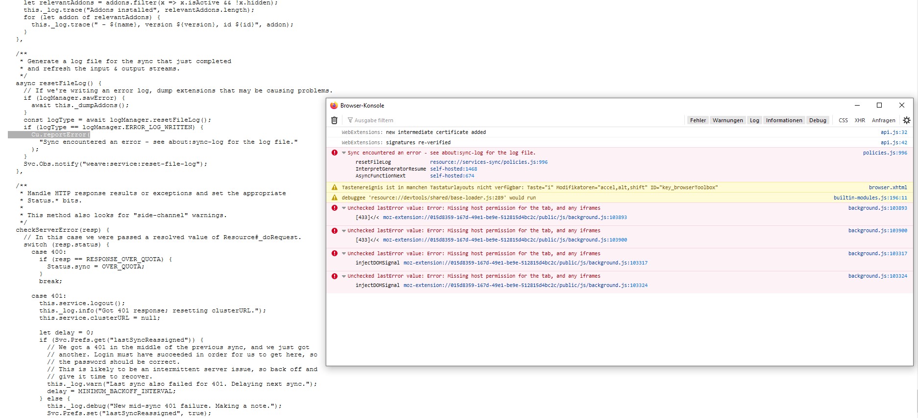The width and height of the screenshot is (918, 418).
Task: Toggle the Fehler filter
Action: (x=698, y=120)
